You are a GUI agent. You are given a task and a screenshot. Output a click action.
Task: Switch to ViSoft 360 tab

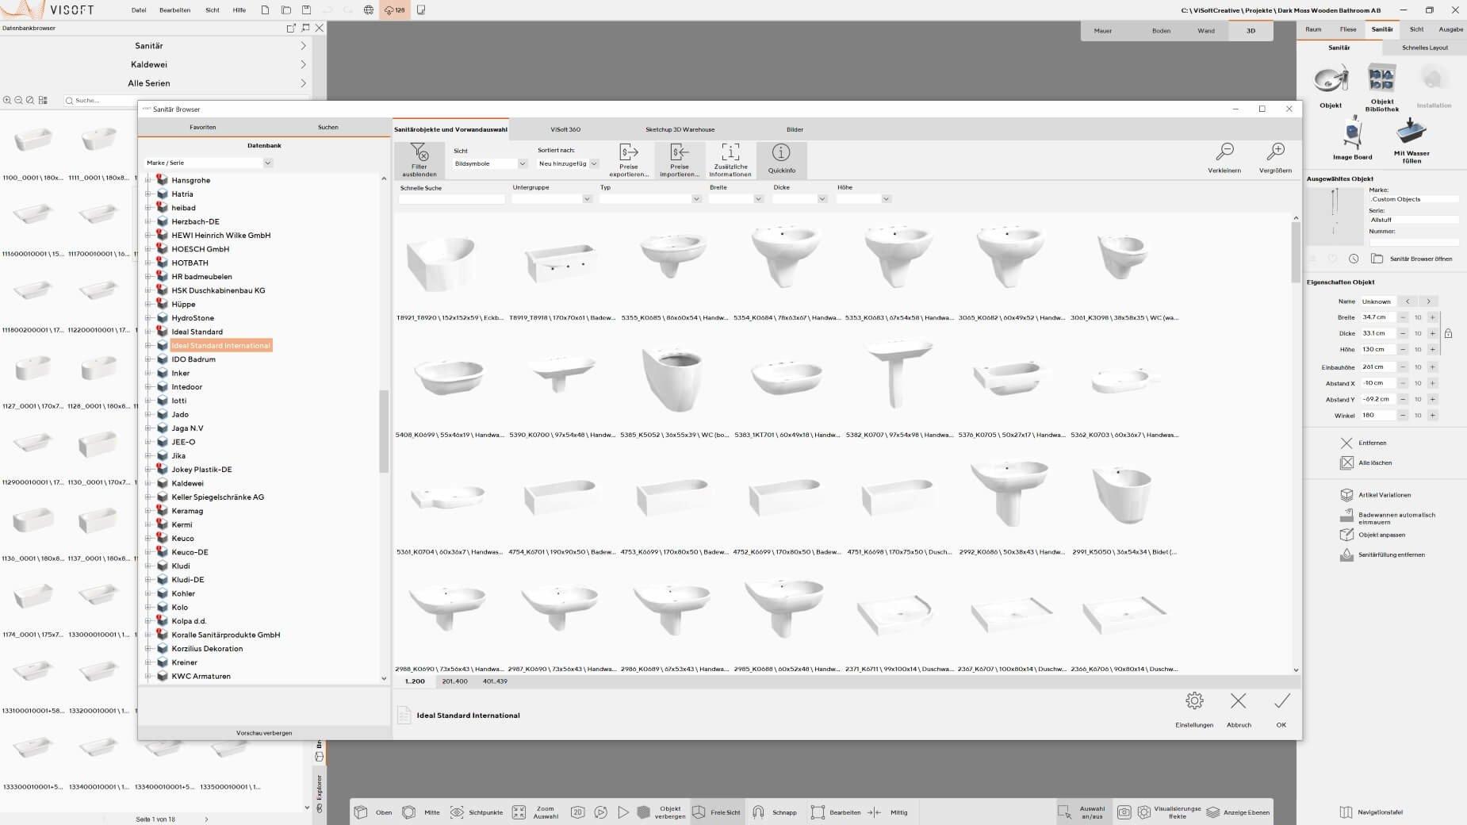click(565, 129)
